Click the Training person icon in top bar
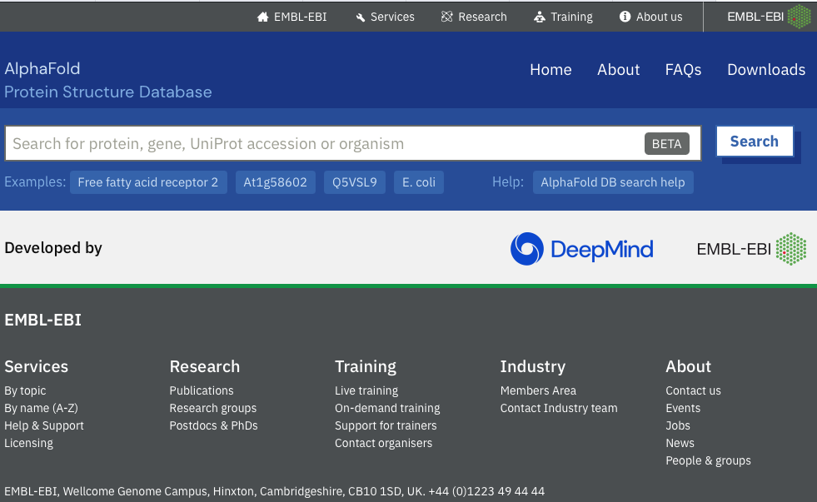This screenshot has width=817, height=502. 540,17
